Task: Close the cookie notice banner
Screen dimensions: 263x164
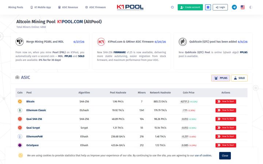Action: [225, 156]
